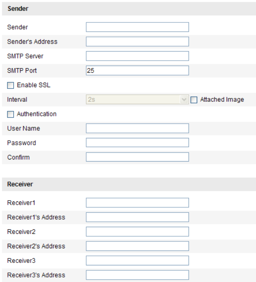This screenshot has width=256, height=282.
Task: Focus the Receiver3's Address field
Action: (137, 275)
